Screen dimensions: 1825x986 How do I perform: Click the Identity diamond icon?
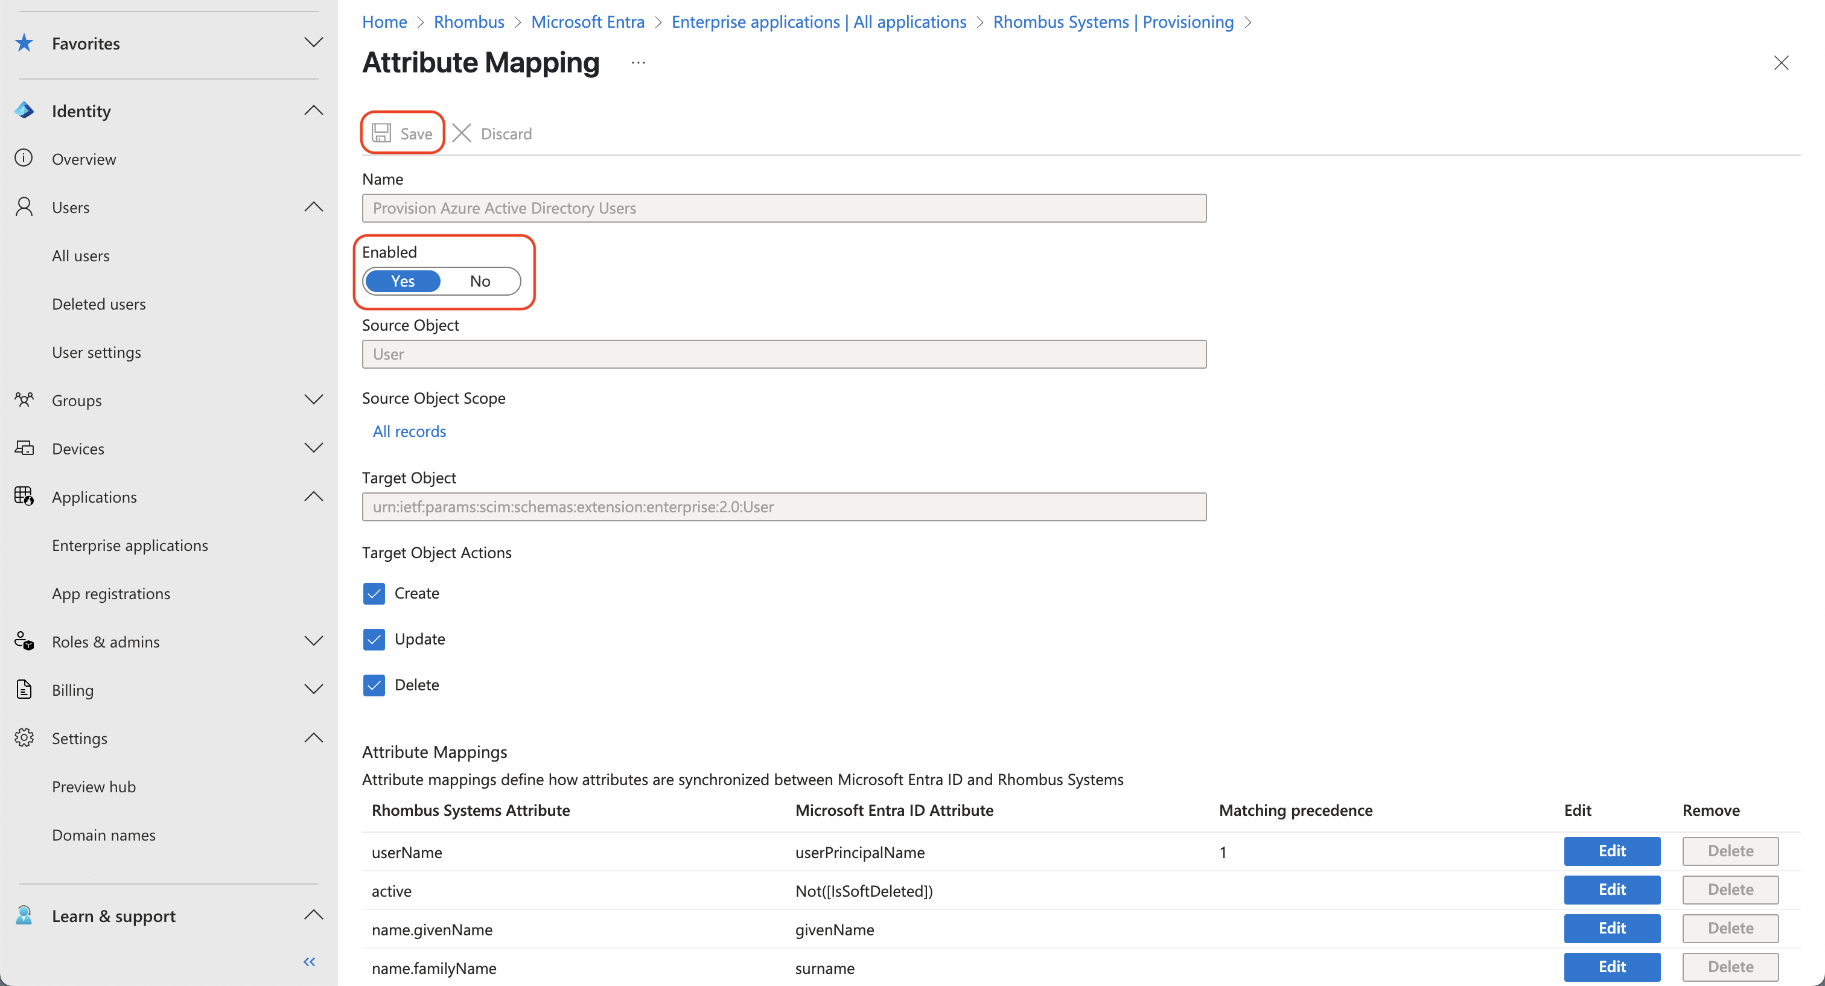[x=24, y=110]
